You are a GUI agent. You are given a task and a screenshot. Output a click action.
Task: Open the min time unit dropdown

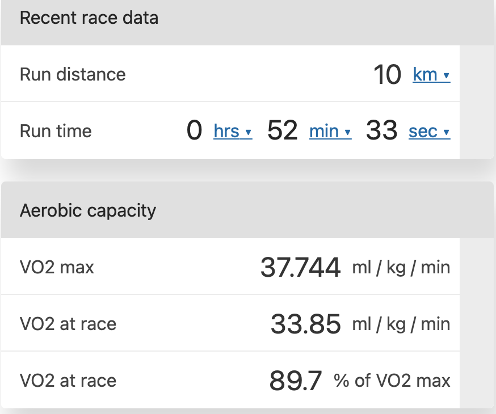(x=330, y=131)
